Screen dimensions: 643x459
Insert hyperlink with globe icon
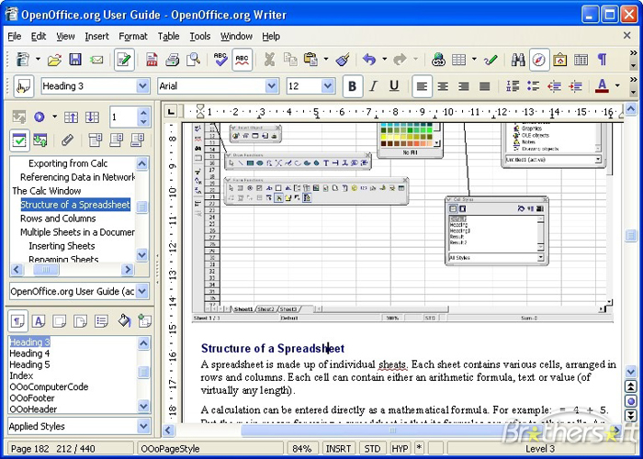pos(438,61)
